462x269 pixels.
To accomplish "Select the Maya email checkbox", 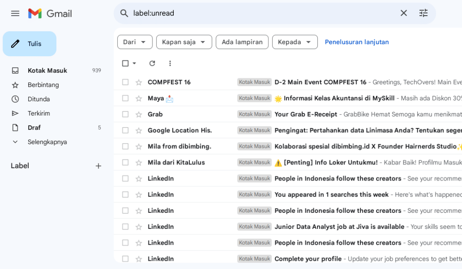I will pyautogui.click(x=125, y=98).
